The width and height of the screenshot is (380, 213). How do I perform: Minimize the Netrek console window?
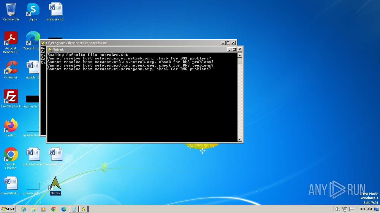tap(229, 49)
